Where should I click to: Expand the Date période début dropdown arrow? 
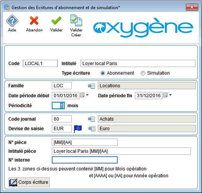[87, 95]
